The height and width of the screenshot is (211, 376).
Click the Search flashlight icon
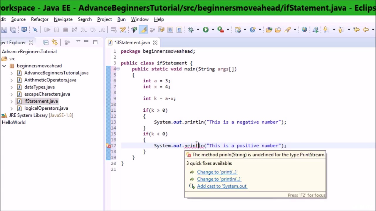pyautogui.click(x=288, y=30)
